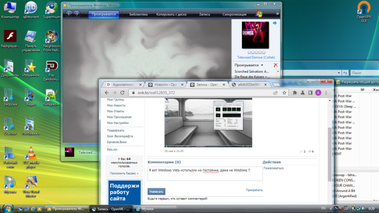
Task: Open Chrome profile avatar icon
Action: pyautogui.click(x=318, y=93)
